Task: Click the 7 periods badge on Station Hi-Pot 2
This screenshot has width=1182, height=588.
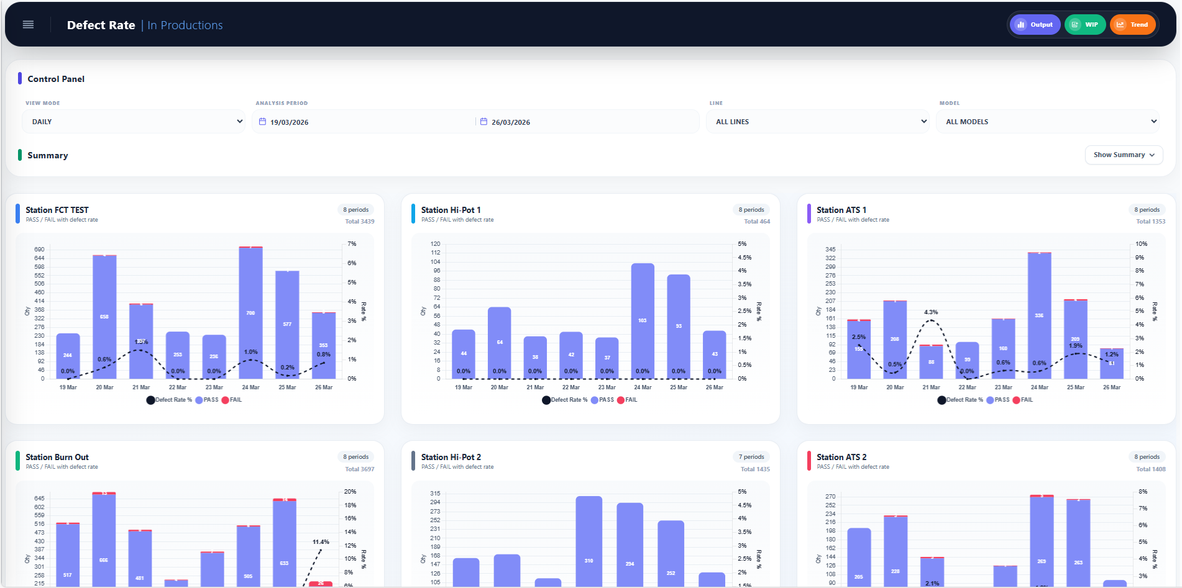Action: (x=751, y=457)
